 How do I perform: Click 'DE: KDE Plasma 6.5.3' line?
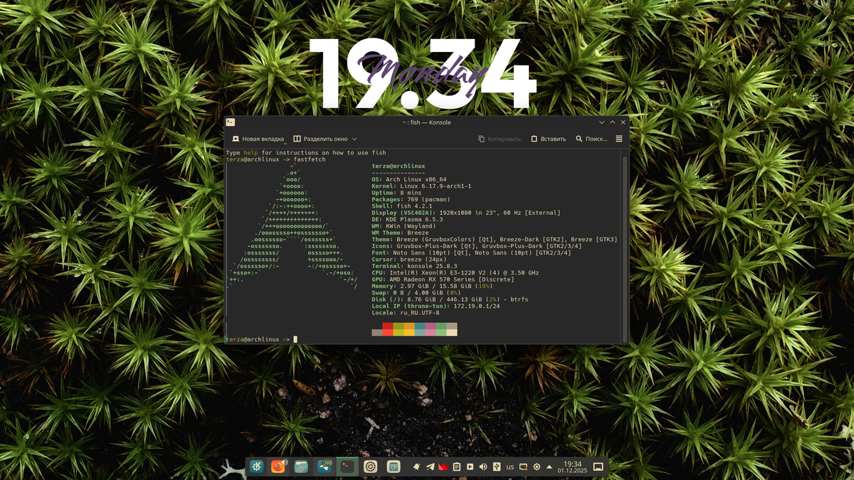(x=407, y=219)
